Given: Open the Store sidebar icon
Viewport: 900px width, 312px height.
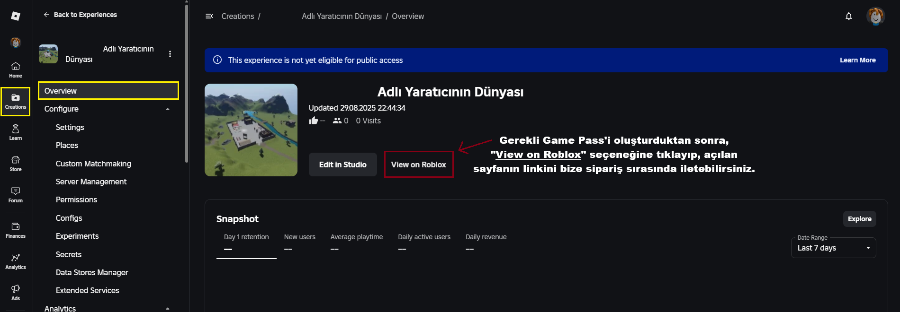Looking at the screenshot, I should [16, 164].
